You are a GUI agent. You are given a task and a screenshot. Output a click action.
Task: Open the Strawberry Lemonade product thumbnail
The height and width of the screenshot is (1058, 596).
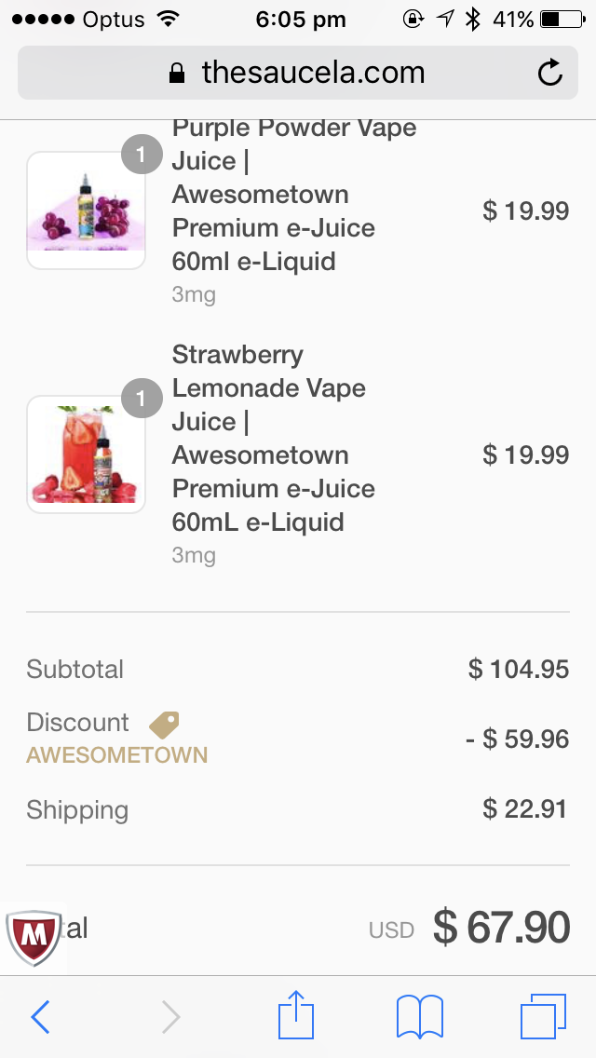coord(87,454)
